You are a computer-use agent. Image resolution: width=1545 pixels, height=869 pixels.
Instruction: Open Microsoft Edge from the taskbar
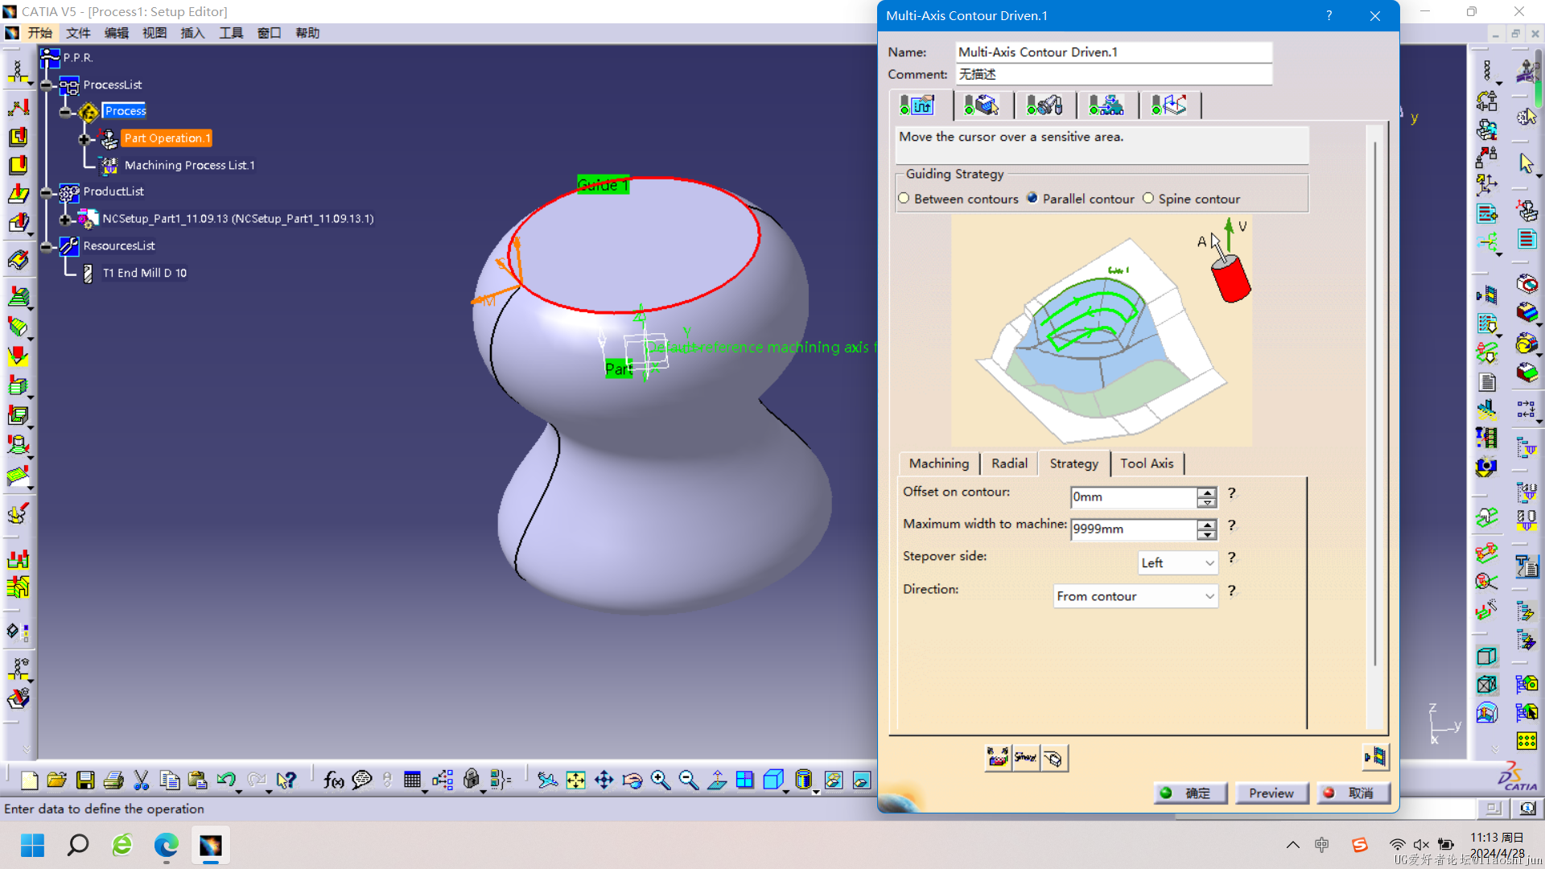[x=167, y=846]
